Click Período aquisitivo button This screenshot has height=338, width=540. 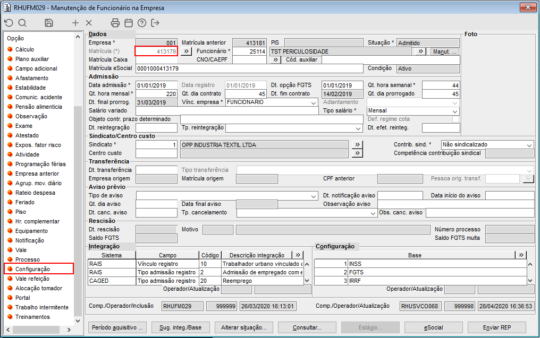click(117, 327)
